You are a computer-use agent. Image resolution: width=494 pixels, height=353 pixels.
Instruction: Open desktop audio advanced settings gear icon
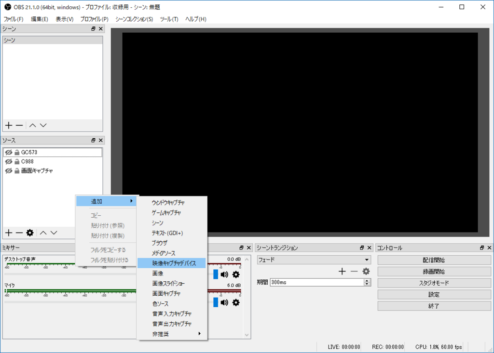[x=235, y=274]
